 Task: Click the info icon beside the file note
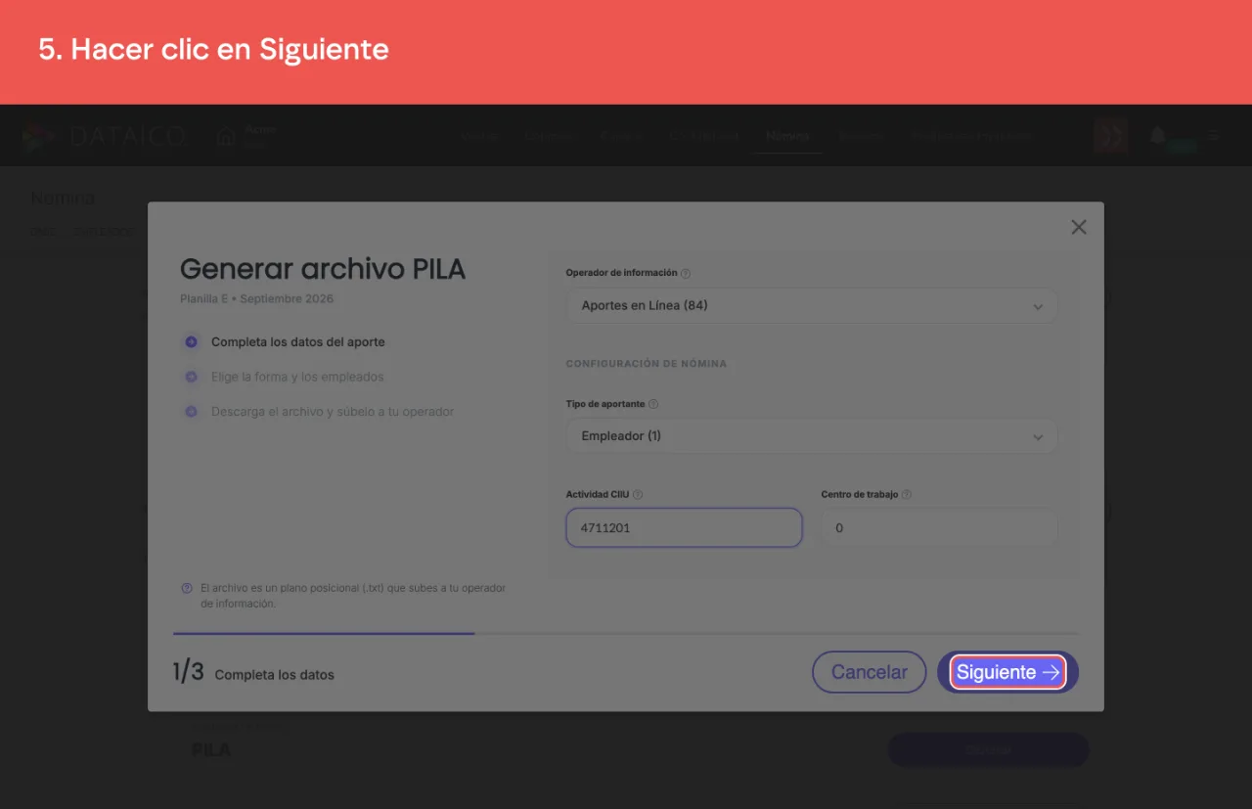coord(187,589)
